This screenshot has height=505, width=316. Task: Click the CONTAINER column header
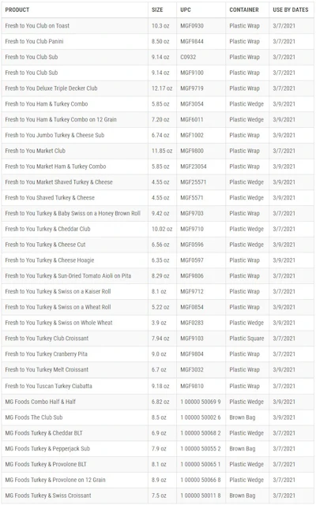[x=244, y=9]
